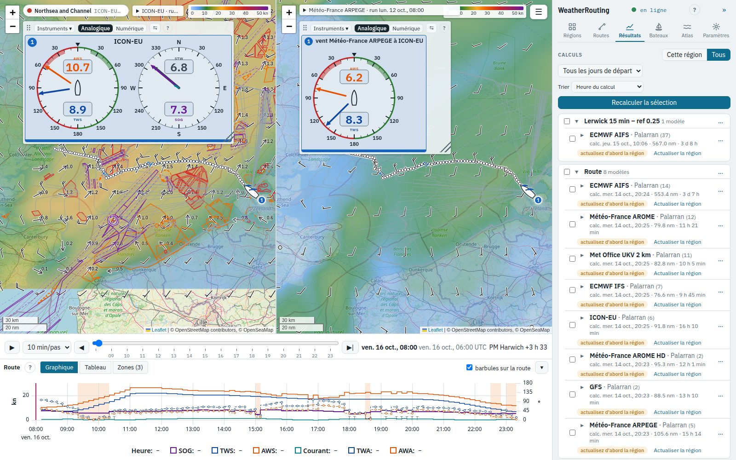
Task: Open the Atlas panel icon
Action: coord(687,30)
